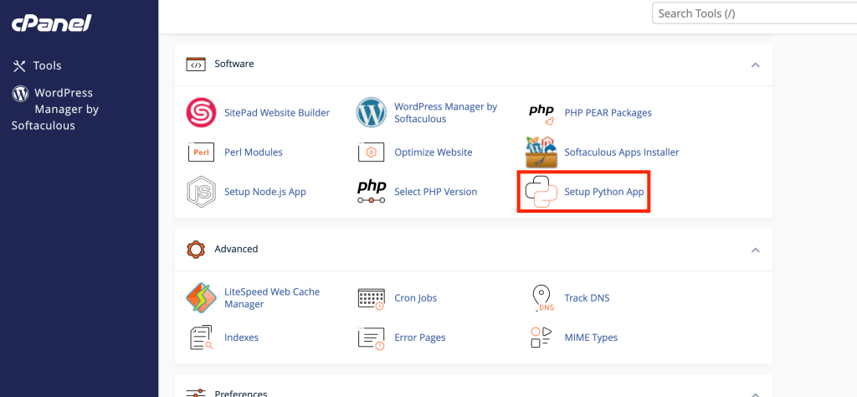Collapse the Software section chevron
Screen dimensions: 857x397
[755, 64]
